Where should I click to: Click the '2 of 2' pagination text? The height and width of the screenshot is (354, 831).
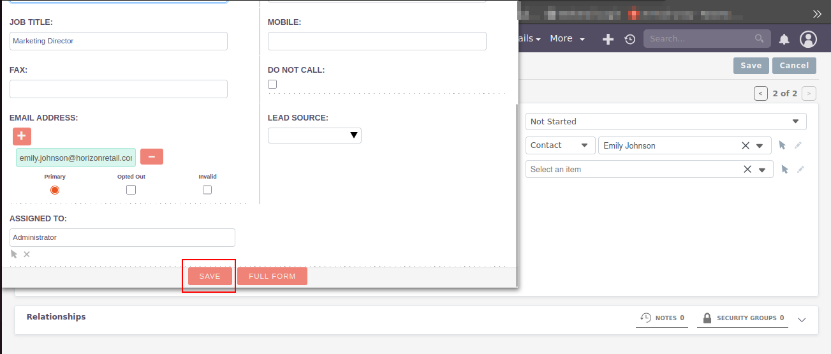click(x=785, y=93)
